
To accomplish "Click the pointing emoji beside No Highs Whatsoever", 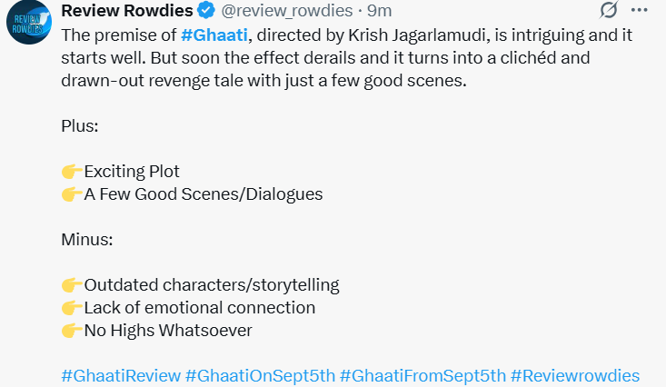I will pos(72,330).
